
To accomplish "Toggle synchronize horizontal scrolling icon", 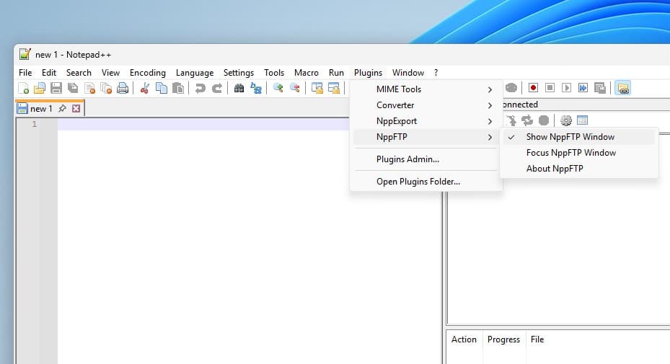I will click(x=334, y=88).
